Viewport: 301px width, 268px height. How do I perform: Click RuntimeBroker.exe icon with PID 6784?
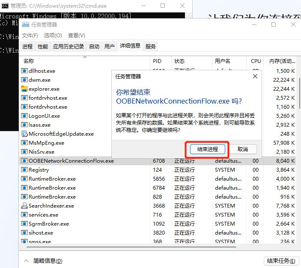(x=24, y=188)
